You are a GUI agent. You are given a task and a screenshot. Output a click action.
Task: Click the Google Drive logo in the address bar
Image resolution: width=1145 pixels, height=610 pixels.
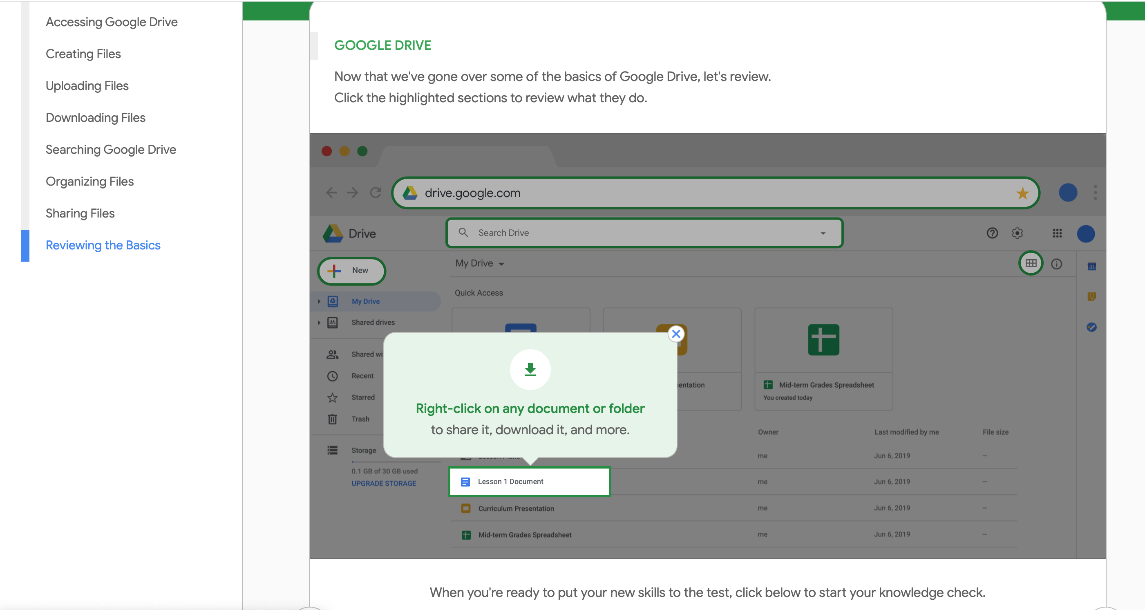[410, 193]
